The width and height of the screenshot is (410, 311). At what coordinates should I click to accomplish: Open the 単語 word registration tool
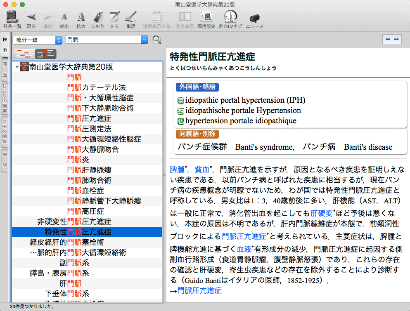click(x=131, y=19)
